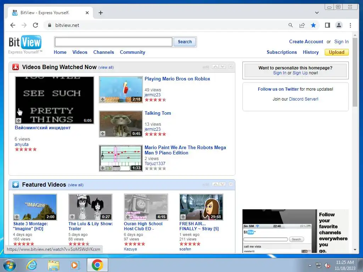Open the Subscriptions page
This screenshot has height=272, width=363.
(x=282, y=52)
